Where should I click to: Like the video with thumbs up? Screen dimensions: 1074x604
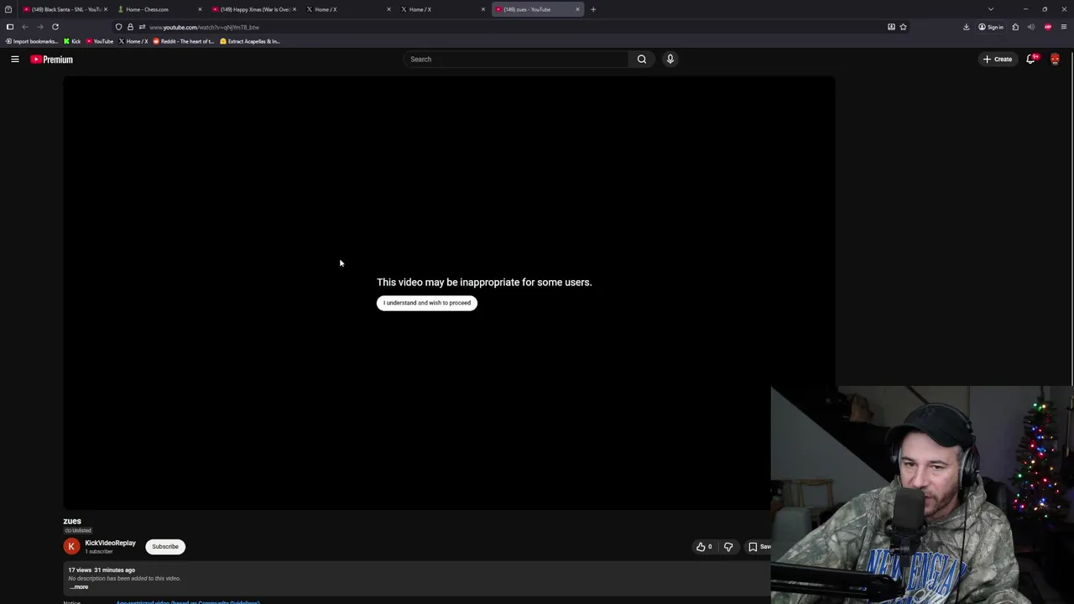click(x=704, y=547)
